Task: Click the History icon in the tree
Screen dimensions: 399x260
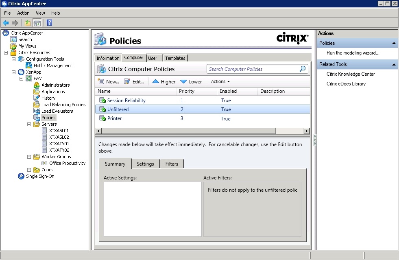Action: [x=37, y=98]
